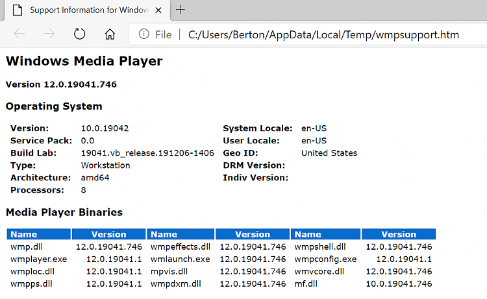Click the wmploc.dll table cell

click(x=32, y=272)
